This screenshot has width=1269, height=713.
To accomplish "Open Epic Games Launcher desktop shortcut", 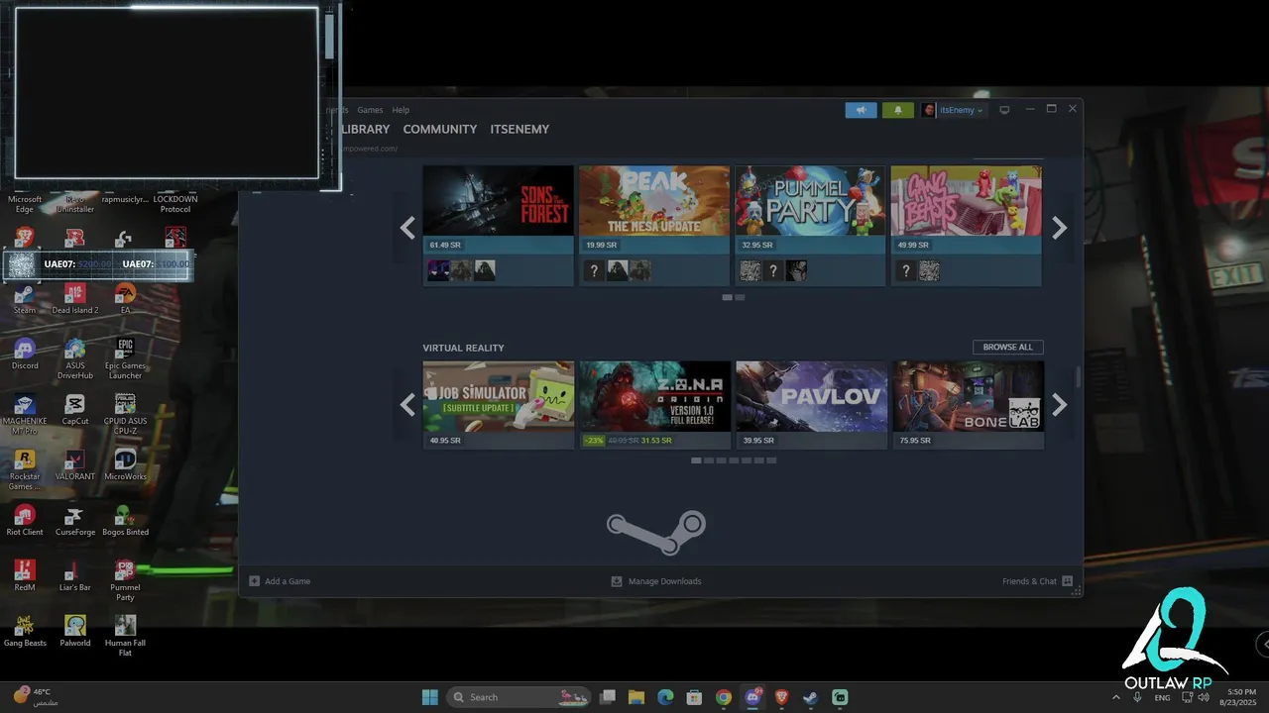I will 125,358.
